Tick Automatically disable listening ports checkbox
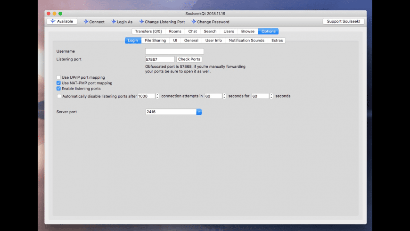 (59, 96)
